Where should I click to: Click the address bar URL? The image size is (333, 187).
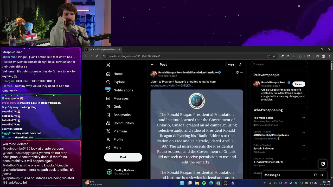pyautogui.click(x=133, y=56)
